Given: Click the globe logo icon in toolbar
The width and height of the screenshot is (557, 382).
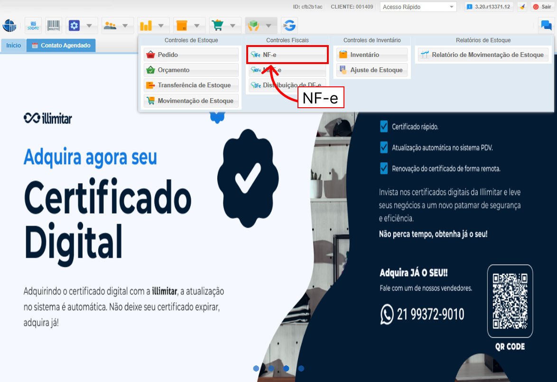Looking at the screenshot, I should pyautogui.click(x=10, y=26).
